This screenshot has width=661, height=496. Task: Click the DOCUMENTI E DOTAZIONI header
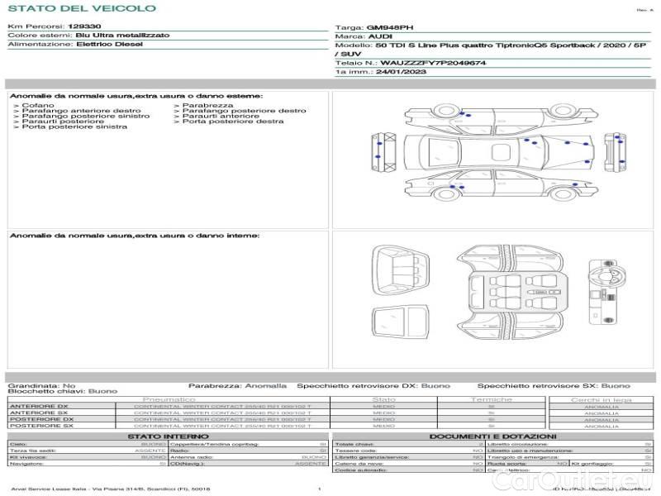[x=492, y=436]
